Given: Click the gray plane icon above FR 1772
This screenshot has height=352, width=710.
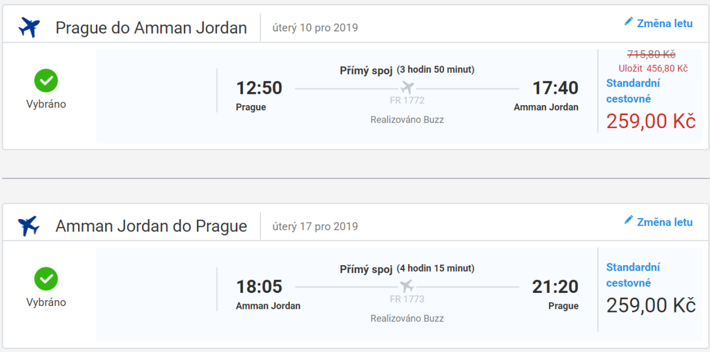Looking at the screenshot, I should (407, 87).
